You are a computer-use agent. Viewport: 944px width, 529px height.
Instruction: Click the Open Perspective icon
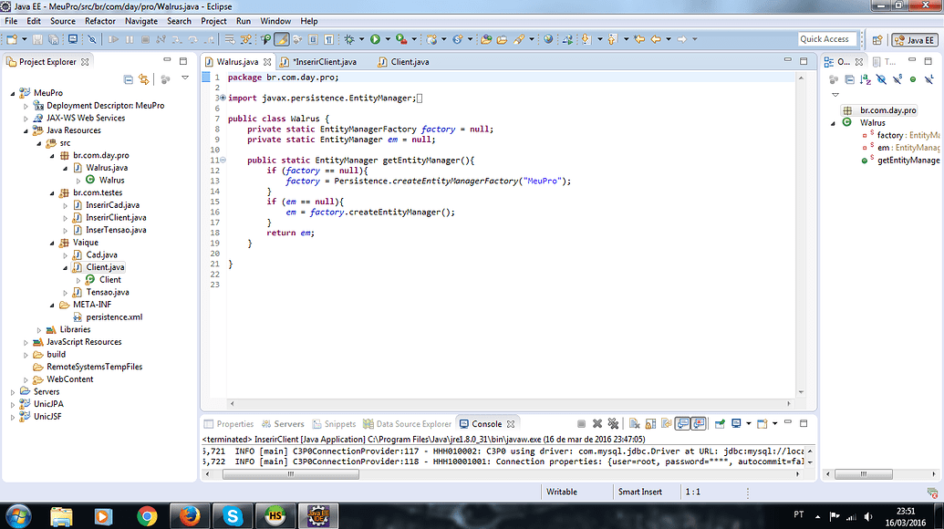(877, 39)
